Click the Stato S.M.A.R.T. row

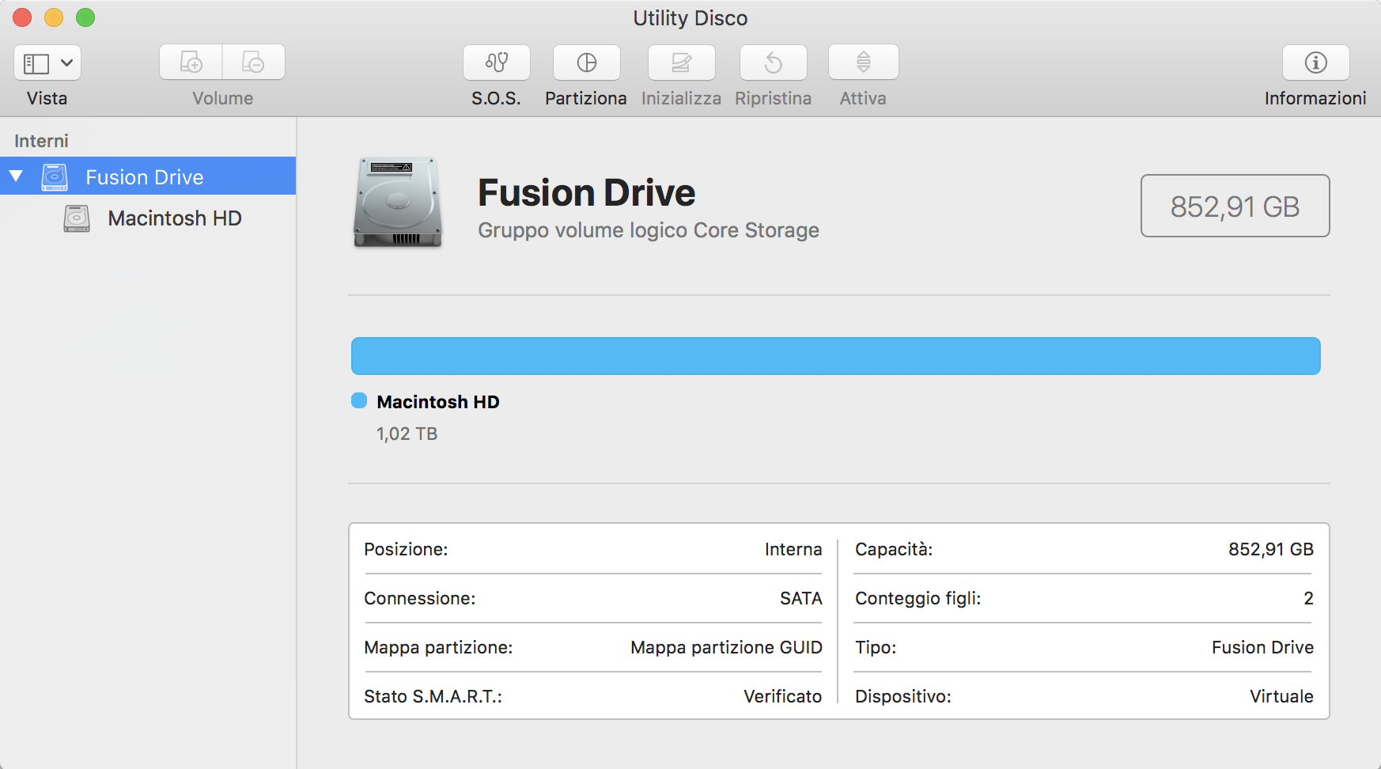(x=592, y=696)
